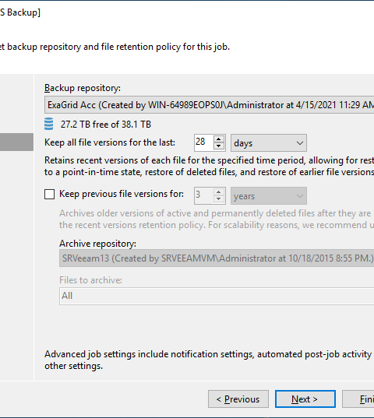Click the Archive repository label

click(x=97, y=244)
